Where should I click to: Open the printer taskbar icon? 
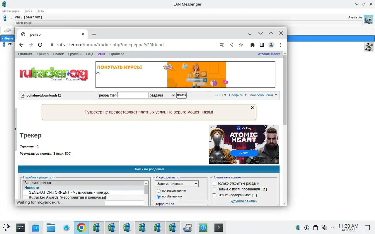pos(188,227)
